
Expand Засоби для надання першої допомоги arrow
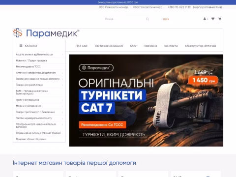tap(62, 79)
